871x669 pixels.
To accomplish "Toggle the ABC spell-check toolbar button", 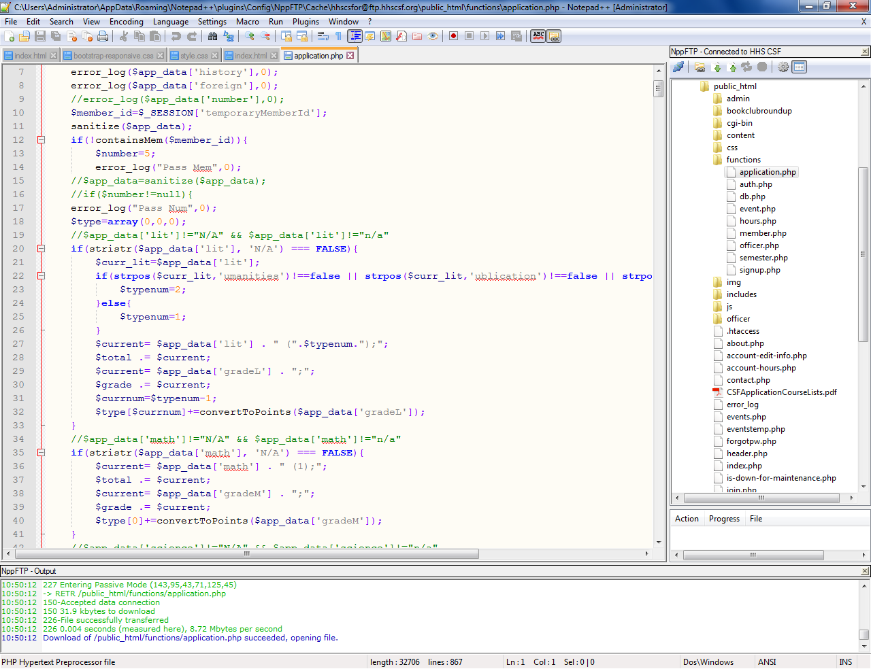I will [x=538, y=36].
